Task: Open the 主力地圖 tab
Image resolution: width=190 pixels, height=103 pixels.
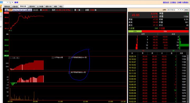Action: point(40,6)
